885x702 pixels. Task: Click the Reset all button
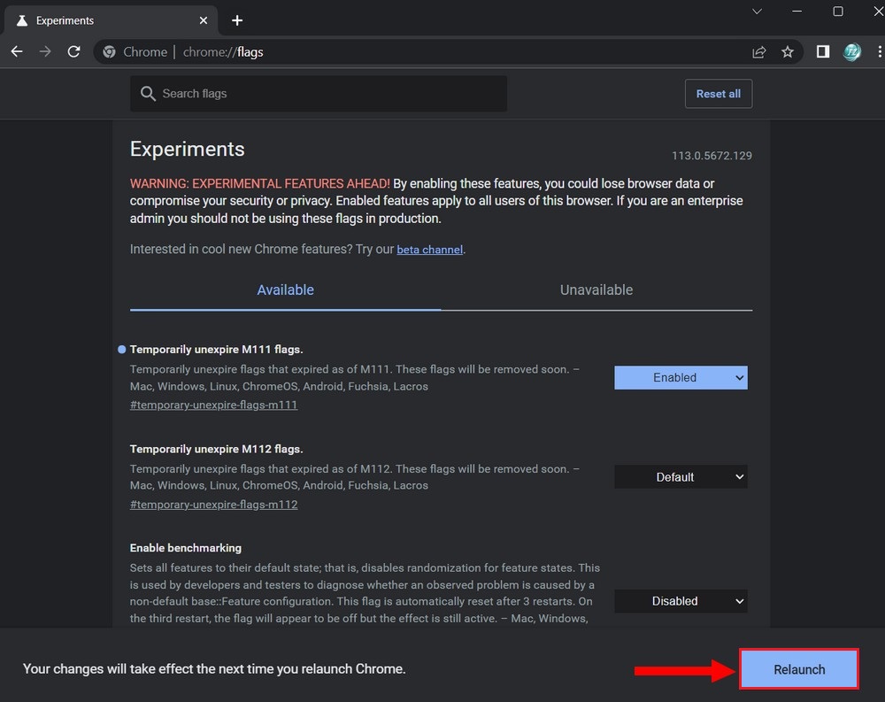pyautogui.click(x=719, y=94)
